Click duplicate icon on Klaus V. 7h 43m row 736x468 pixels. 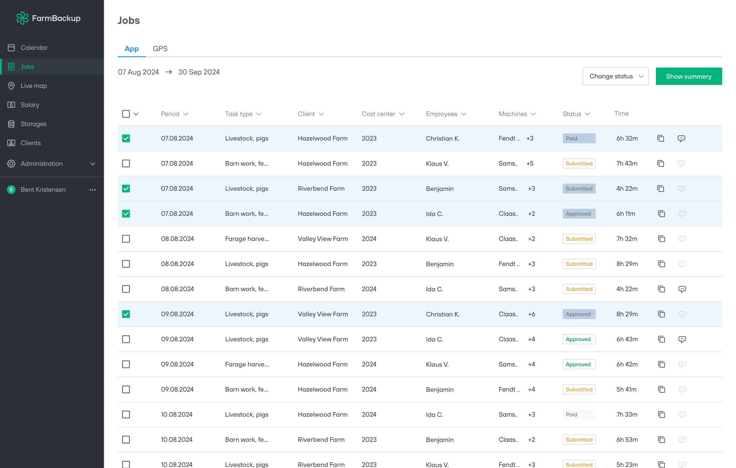[661, 164]
